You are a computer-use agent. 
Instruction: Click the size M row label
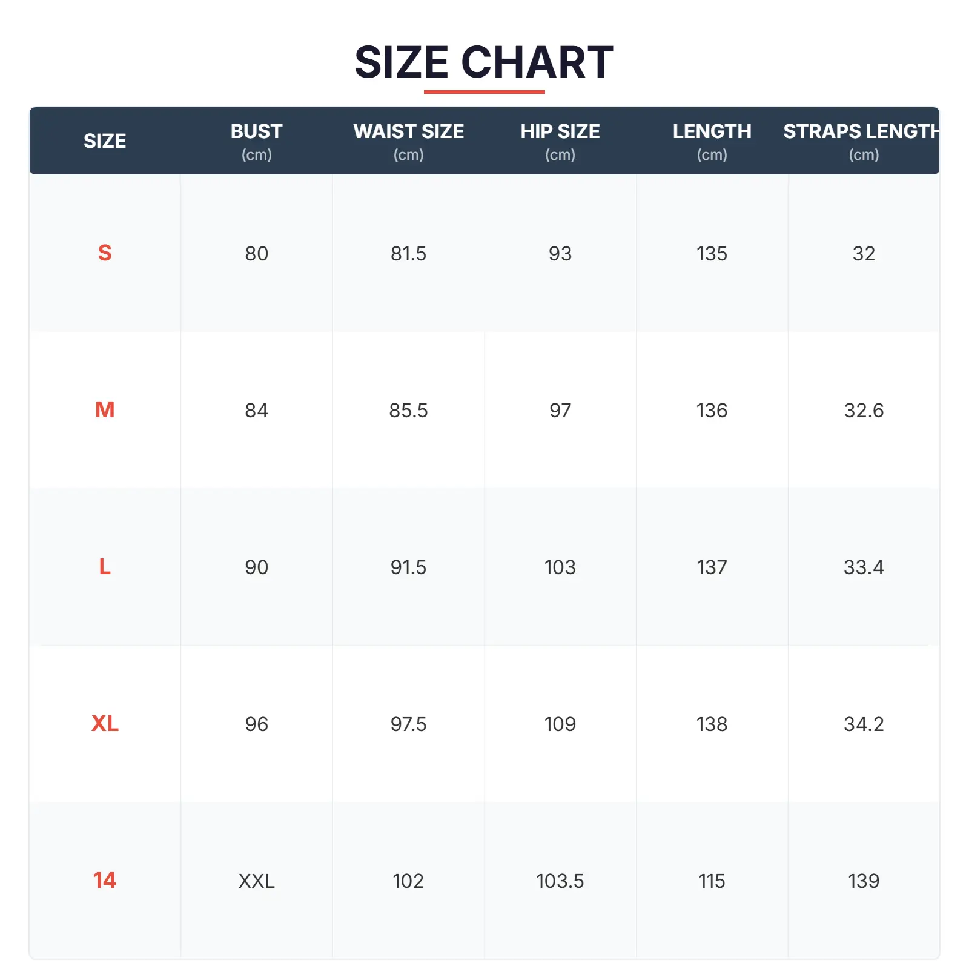105,410
